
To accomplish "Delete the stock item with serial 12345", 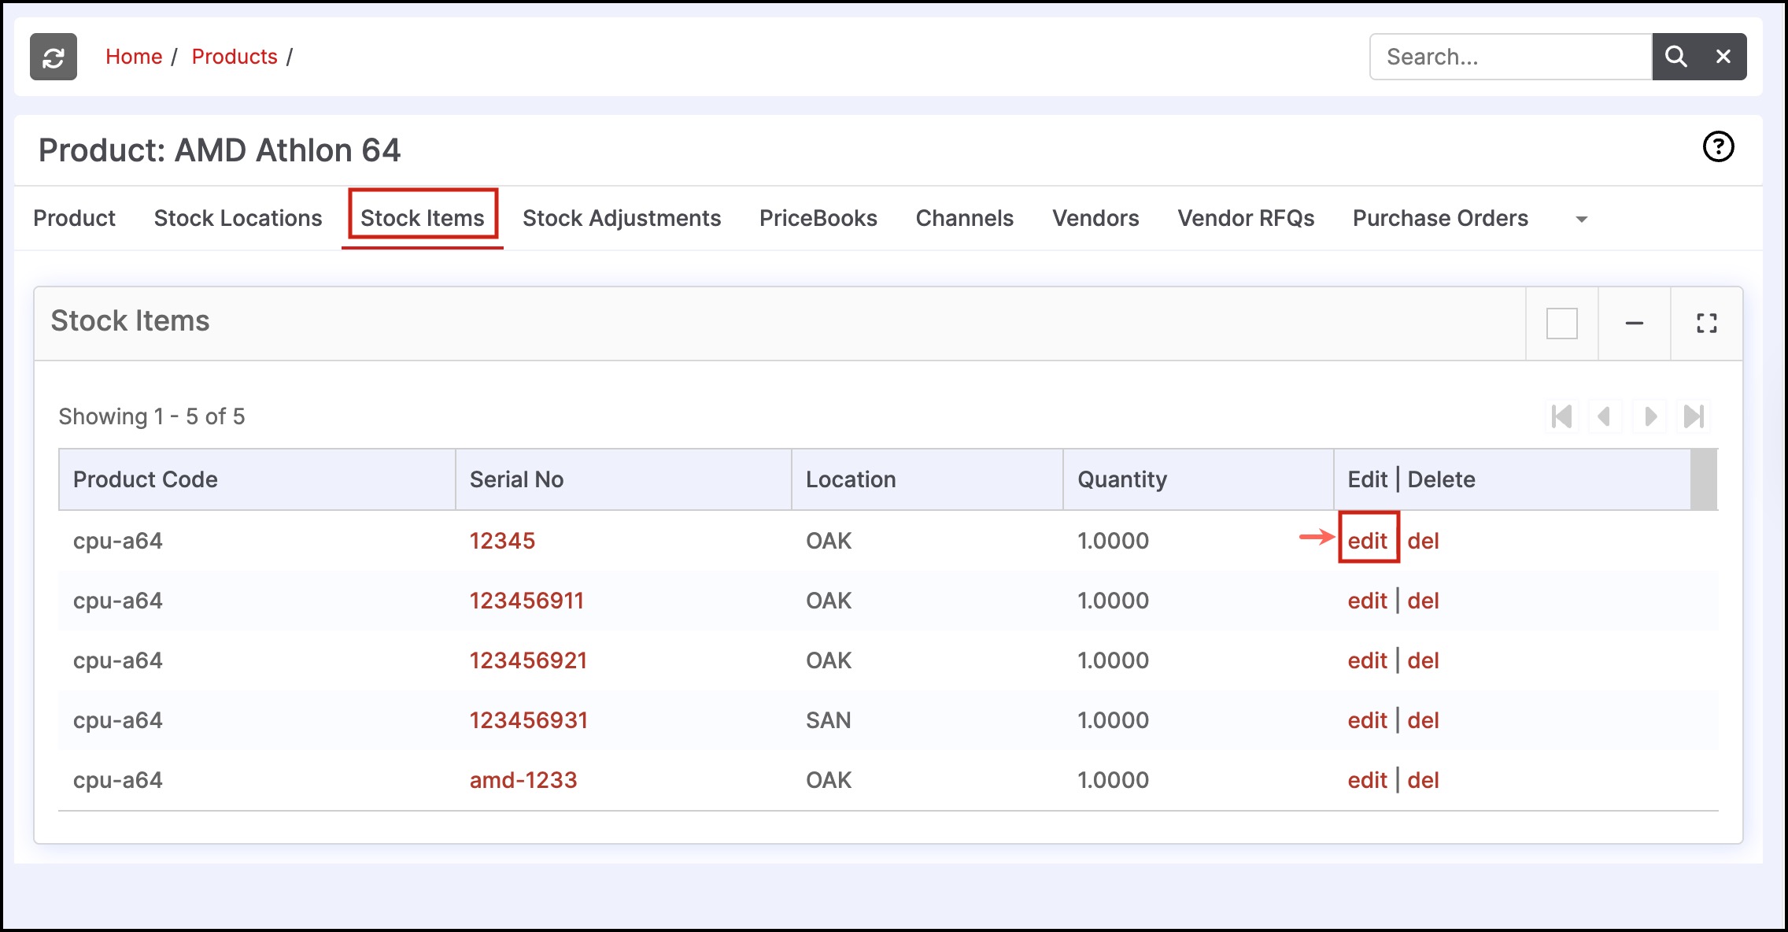I will pos(1423,541).
